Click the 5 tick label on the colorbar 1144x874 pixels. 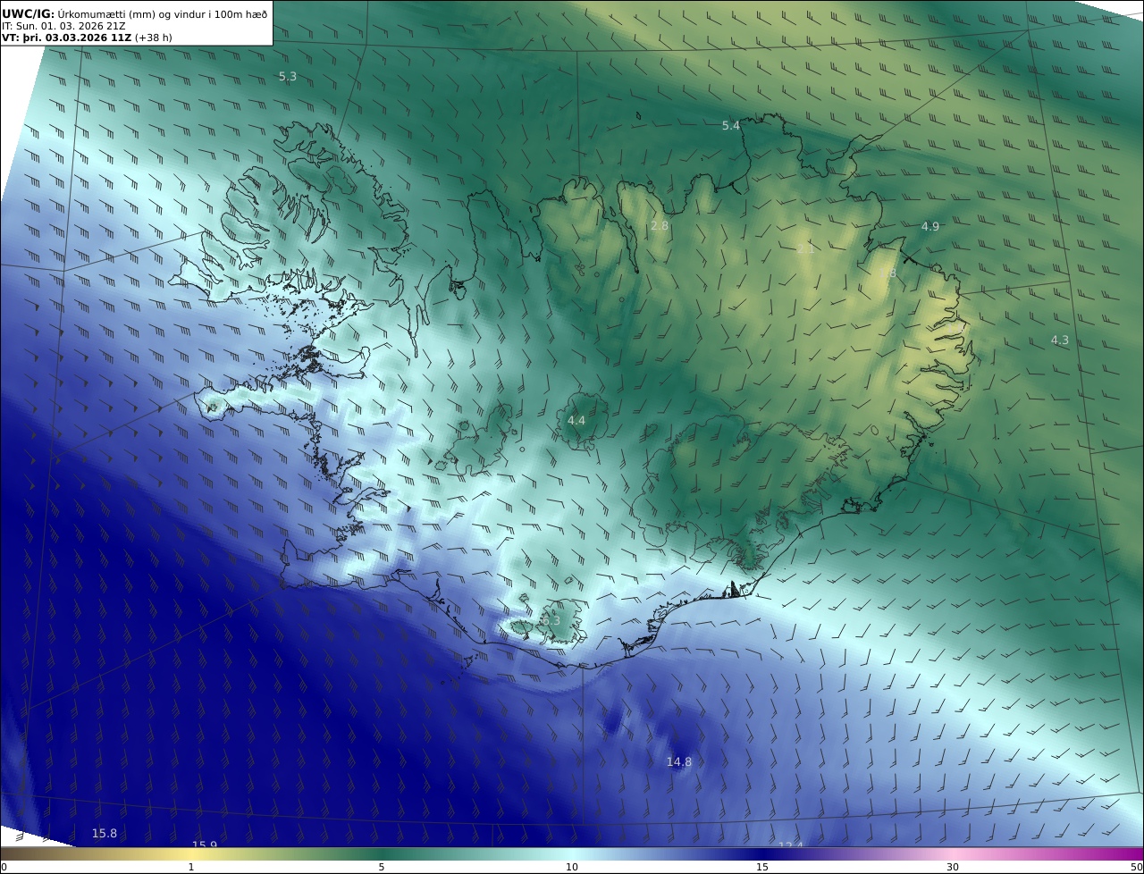382,867
